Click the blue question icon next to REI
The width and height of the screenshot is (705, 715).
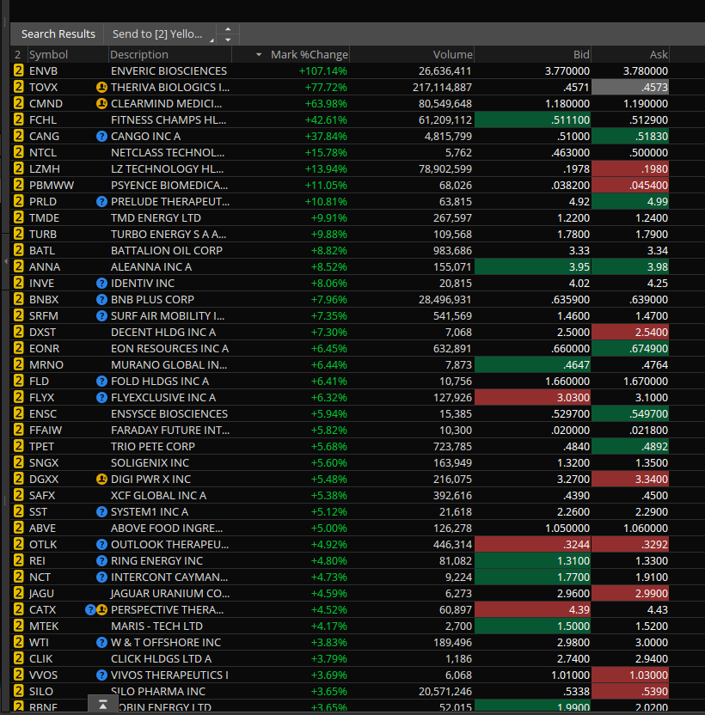tap(101, 560)
